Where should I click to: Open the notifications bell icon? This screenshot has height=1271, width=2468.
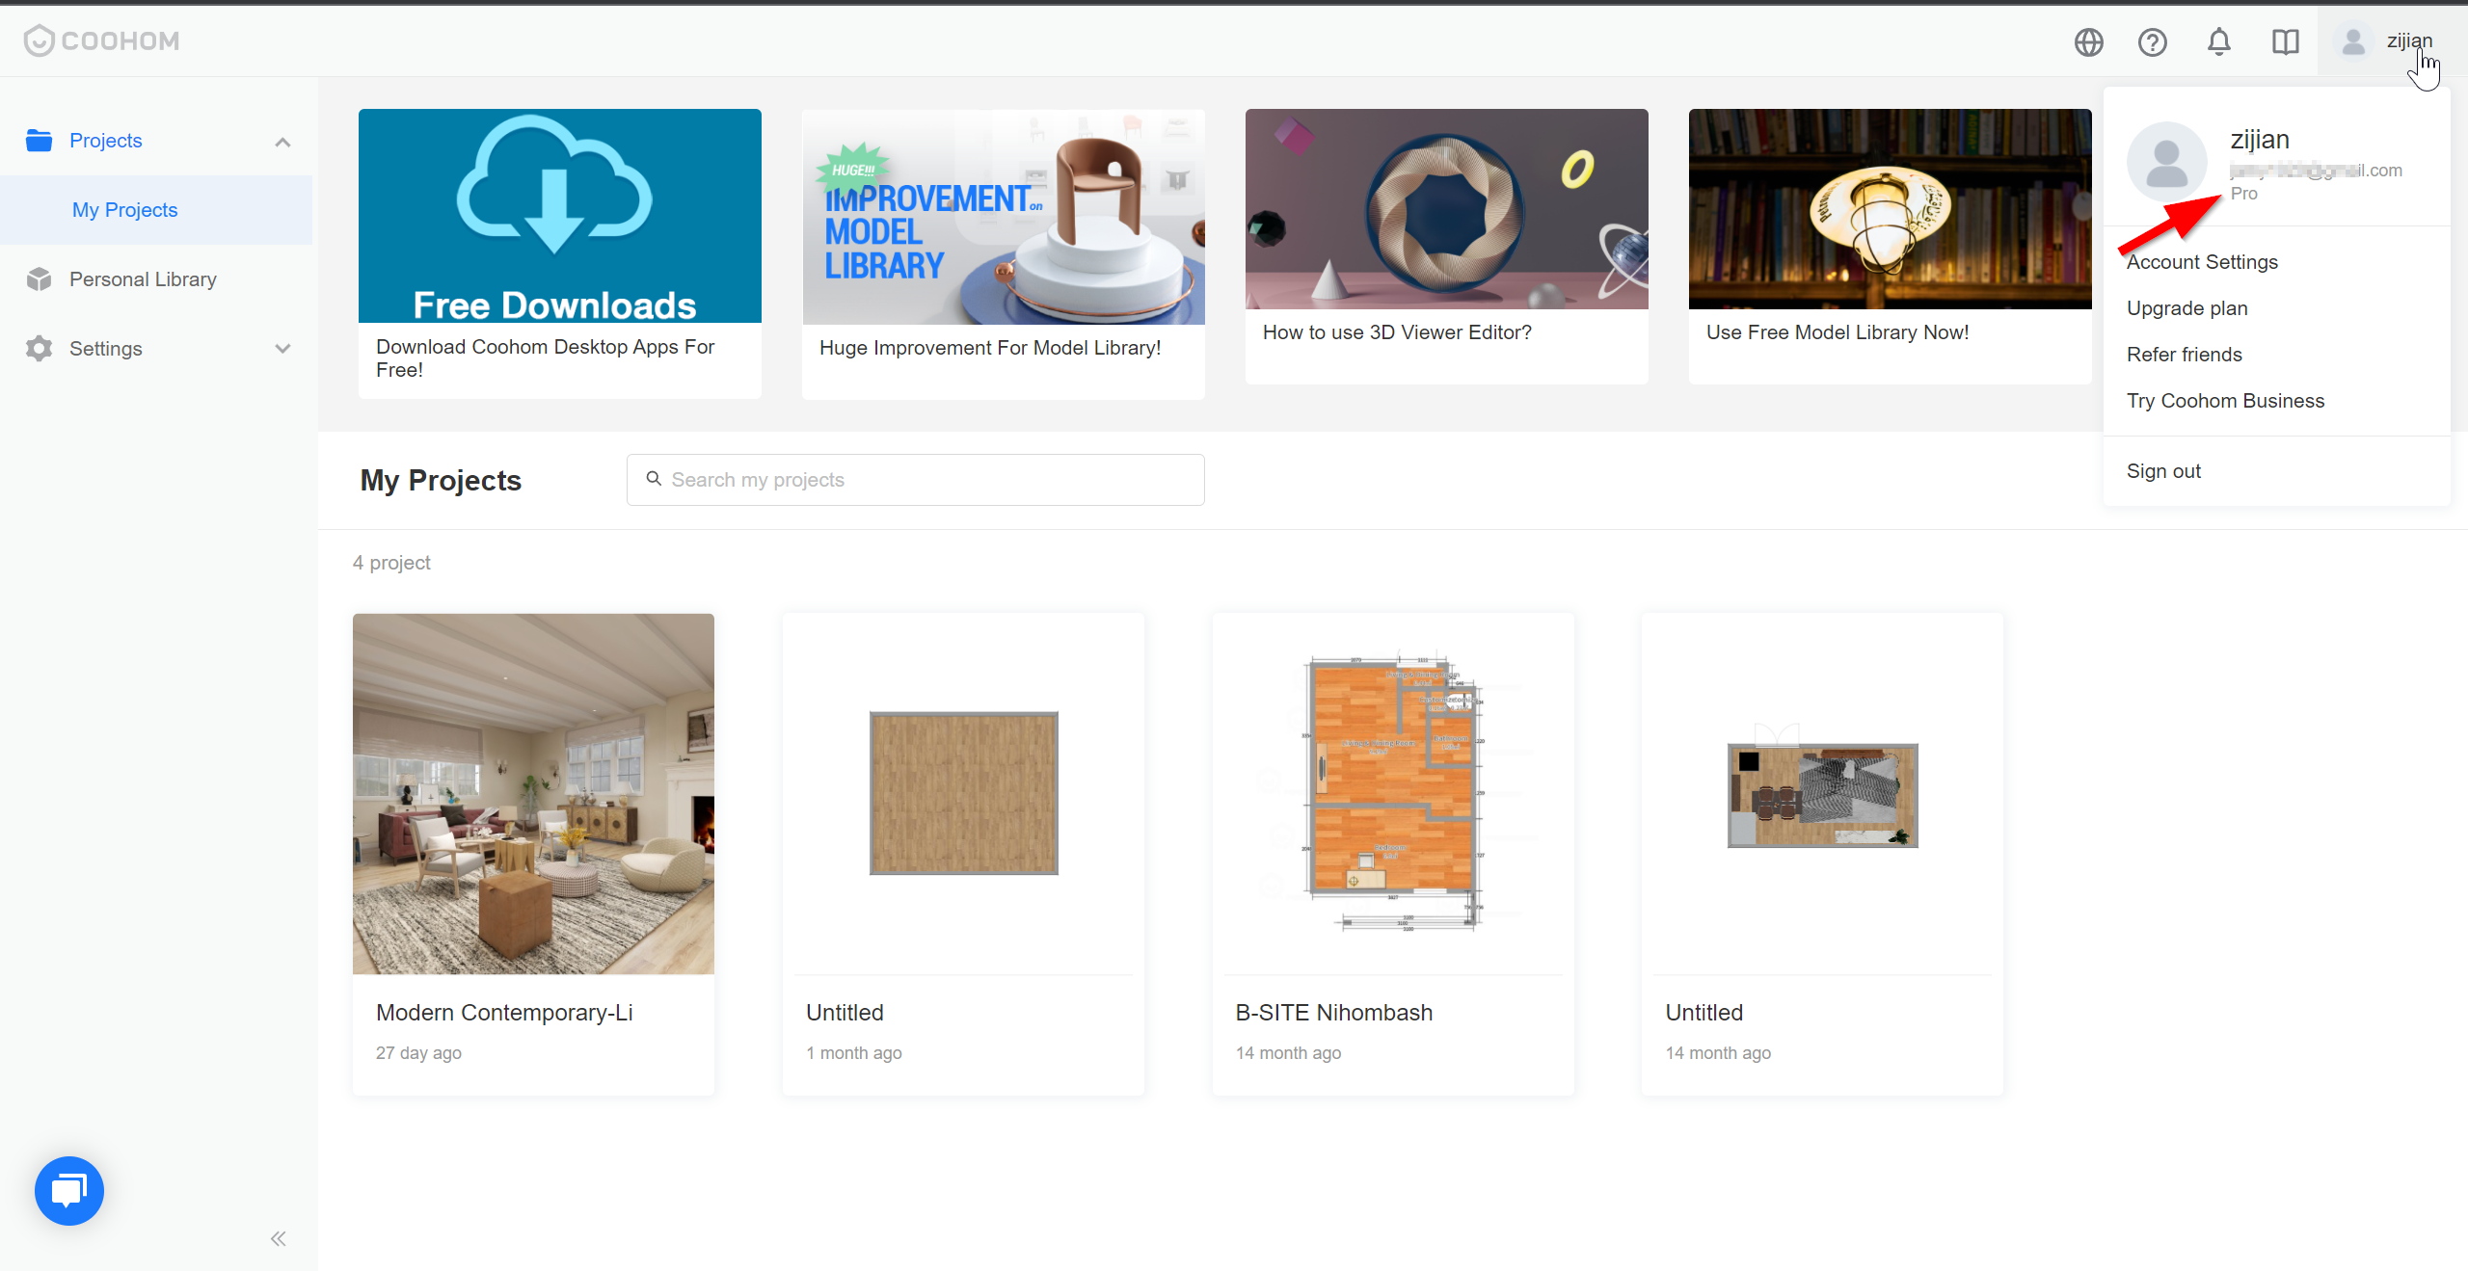[2219, 42]
